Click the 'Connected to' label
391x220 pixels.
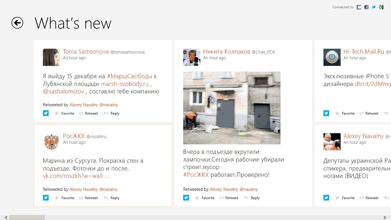click(343, 7)
